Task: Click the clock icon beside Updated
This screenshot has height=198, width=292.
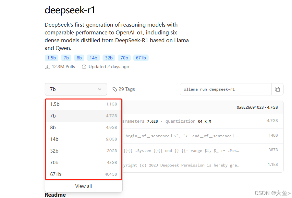Action: pos(84,67)
